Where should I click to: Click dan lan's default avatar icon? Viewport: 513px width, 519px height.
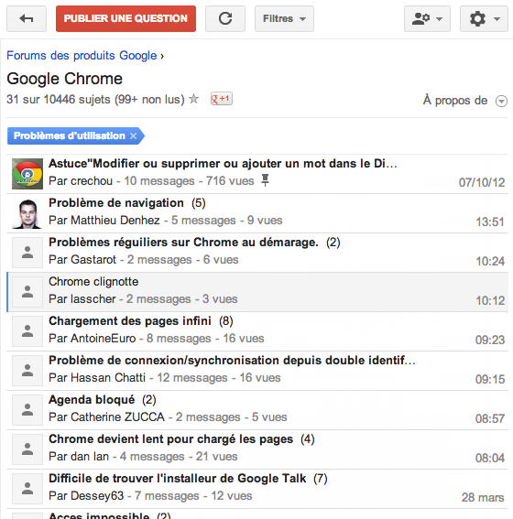pyautogui.click(x=27, y=449)
